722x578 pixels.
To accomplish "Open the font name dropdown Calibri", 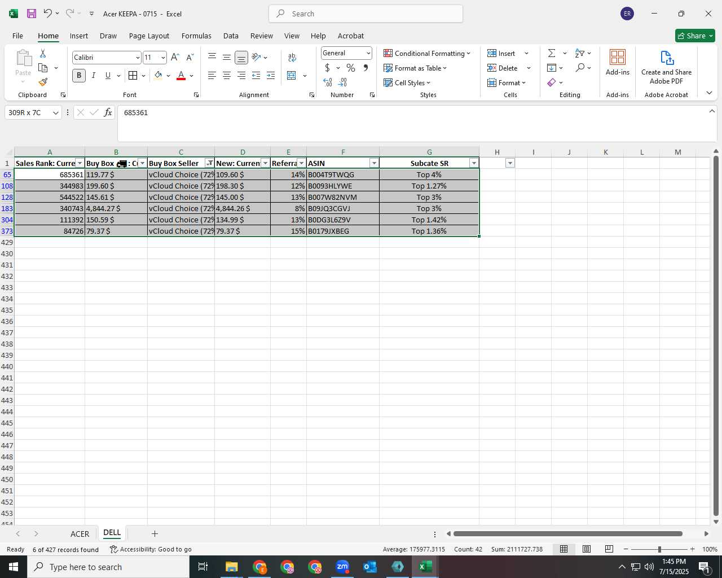I will [137, 58].
